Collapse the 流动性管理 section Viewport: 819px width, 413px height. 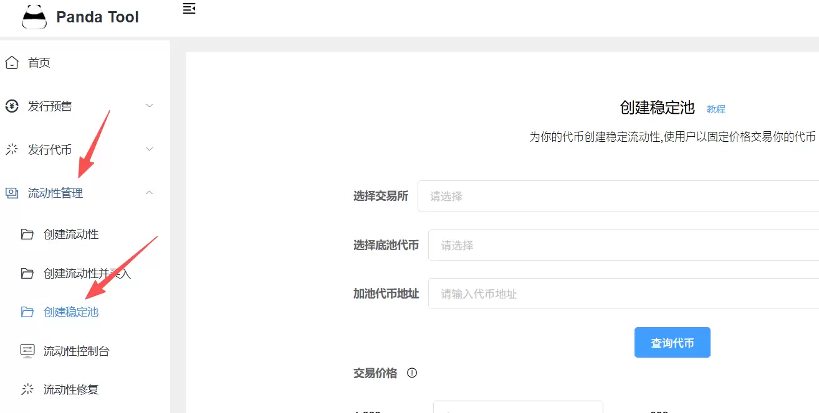coord(149,193)
